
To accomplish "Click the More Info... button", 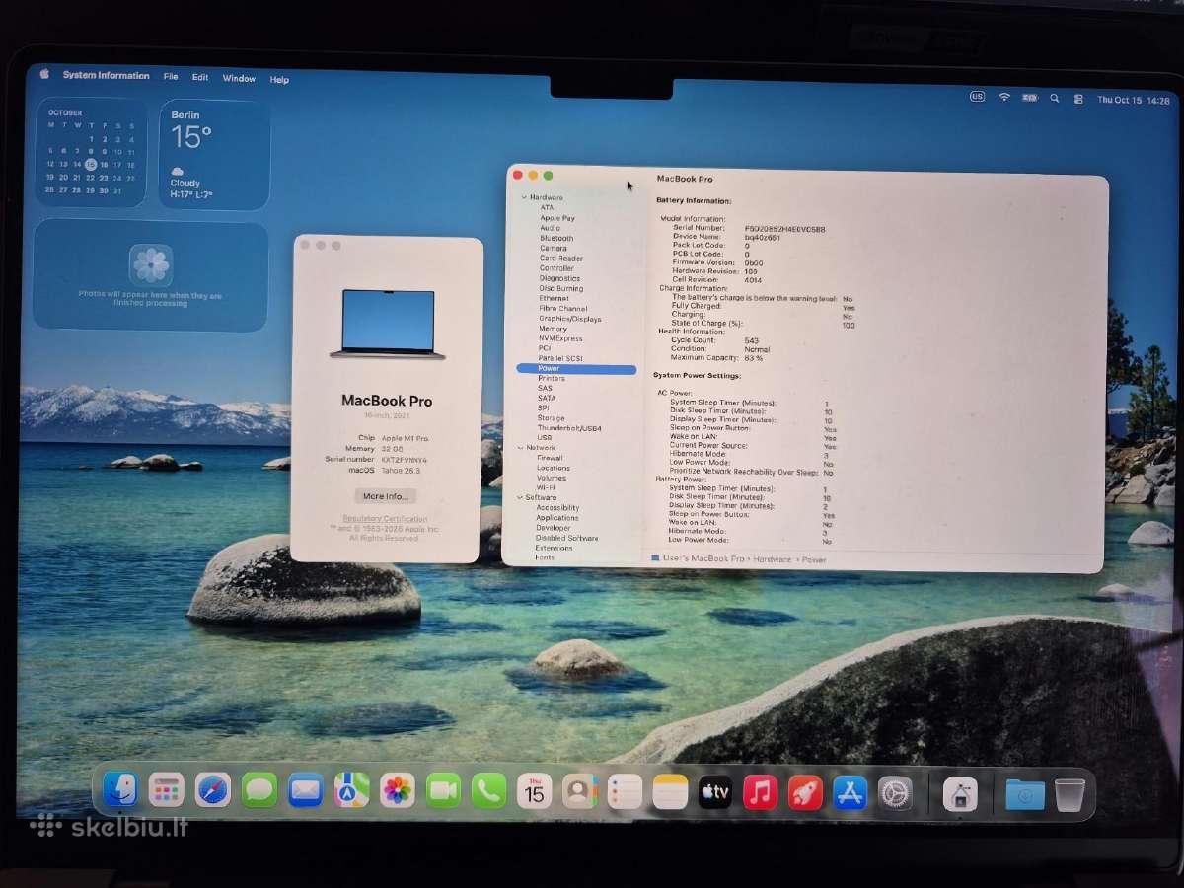I will 385,496.
